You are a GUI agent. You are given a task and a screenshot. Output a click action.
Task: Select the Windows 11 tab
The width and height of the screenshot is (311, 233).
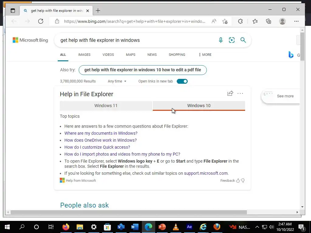106,106
